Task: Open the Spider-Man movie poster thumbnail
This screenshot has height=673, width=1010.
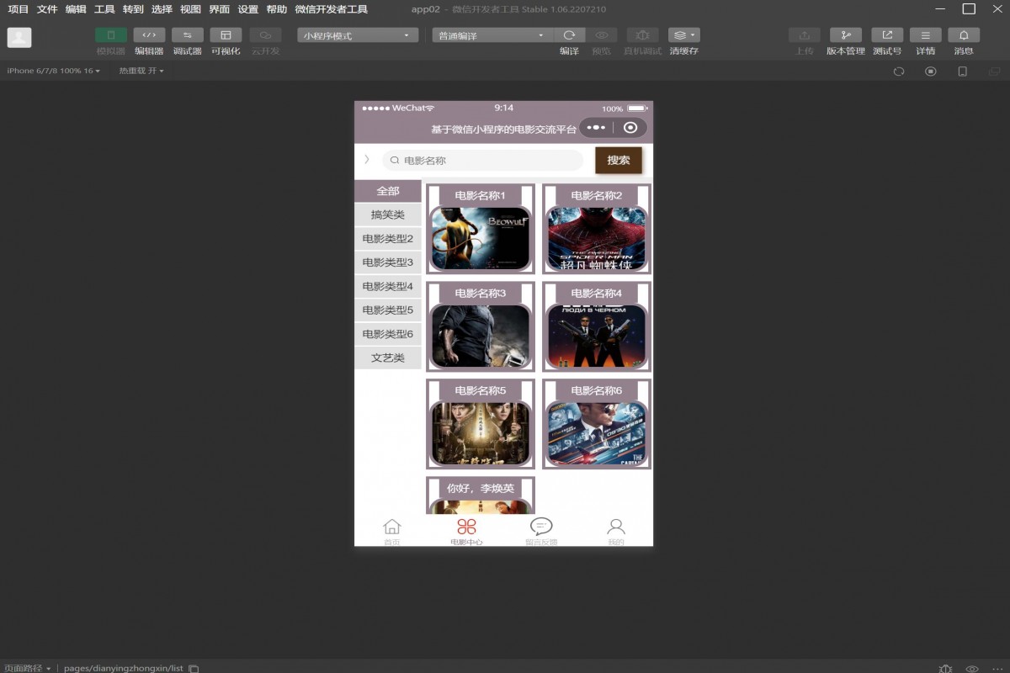Action: tap(596, 239)
